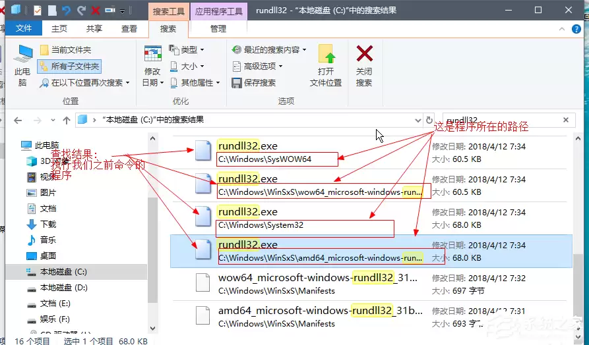
Task: Expand address bar history dropdown
Action: [418, 120]
